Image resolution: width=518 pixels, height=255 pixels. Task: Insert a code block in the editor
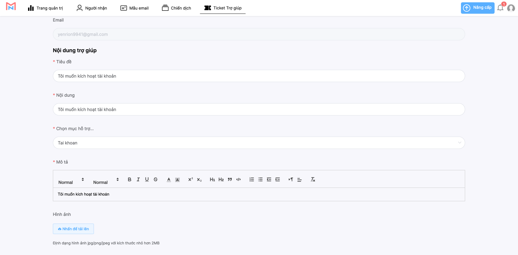238,180
